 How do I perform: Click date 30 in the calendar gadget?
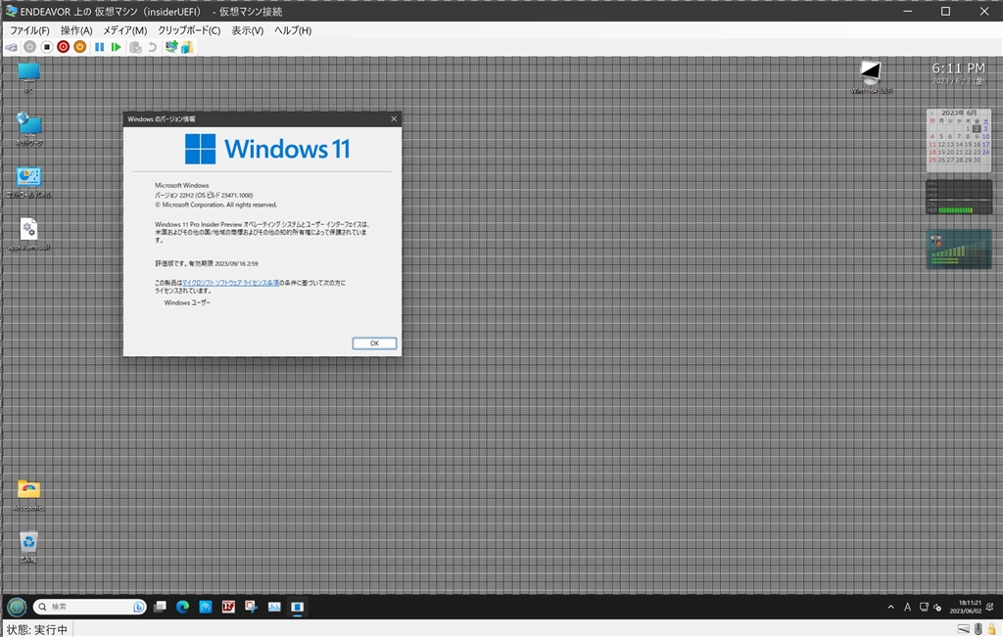[x=977, y=159]
